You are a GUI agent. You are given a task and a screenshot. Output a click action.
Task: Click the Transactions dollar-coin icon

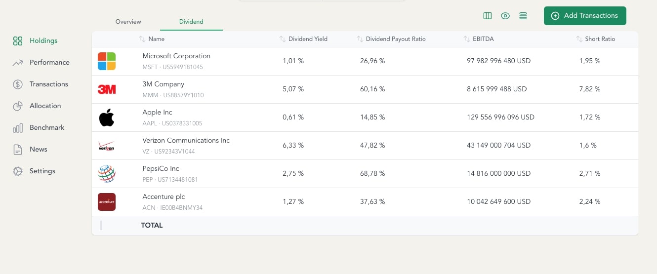pos(18,84)
